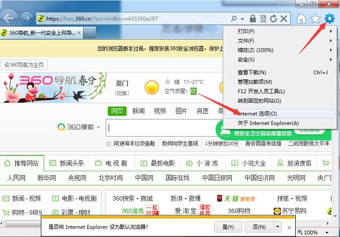340x237 pixels.
Task: Select the 图片 search tab
Action: pos(181,111)
